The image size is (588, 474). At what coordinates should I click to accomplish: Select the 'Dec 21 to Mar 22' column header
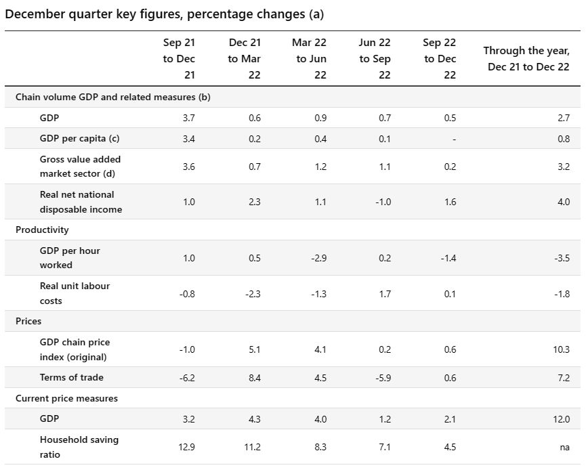245,59
